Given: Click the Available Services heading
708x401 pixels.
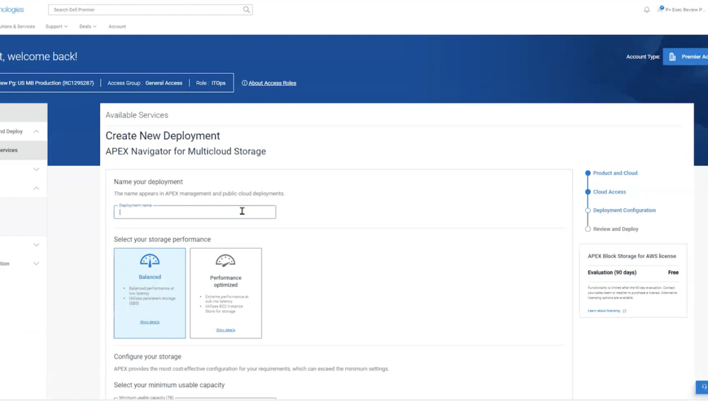Looking at the screenshot, I should tap(137, 115).
